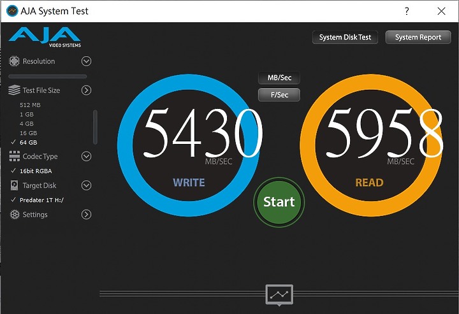
Task: Open the graph view chart icon
Action: point(279,295)
